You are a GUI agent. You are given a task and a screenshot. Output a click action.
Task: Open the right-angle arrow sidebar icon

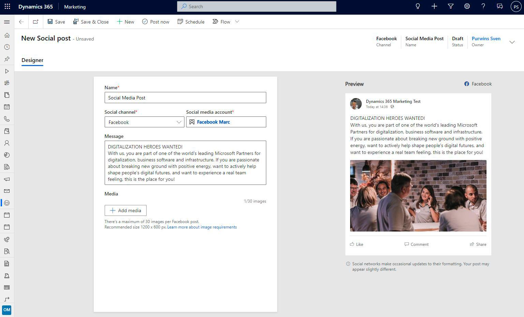pyautogui.click(x=7, y=299)
